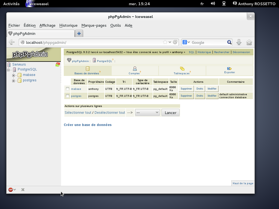The image size is (279, 209).
Task: Click the Haut de la page link
Action: click(243, 183)
